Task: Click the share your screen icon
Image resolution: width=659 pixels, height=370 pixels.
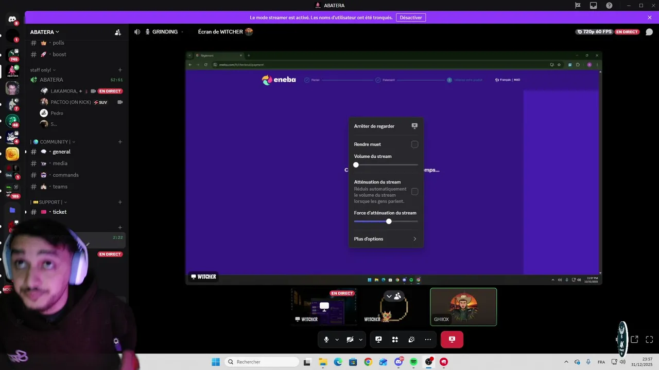Action: (x=378, y=340)
